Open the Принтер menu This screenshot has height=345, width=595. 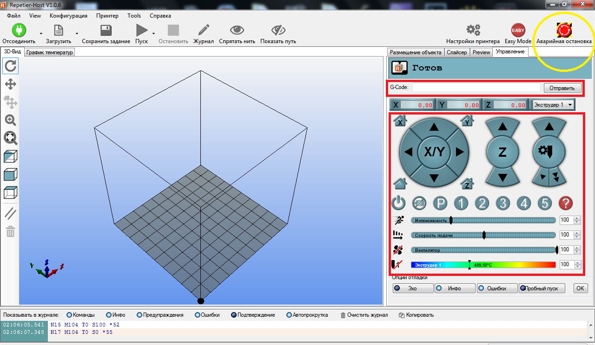(x=107, y=15)
